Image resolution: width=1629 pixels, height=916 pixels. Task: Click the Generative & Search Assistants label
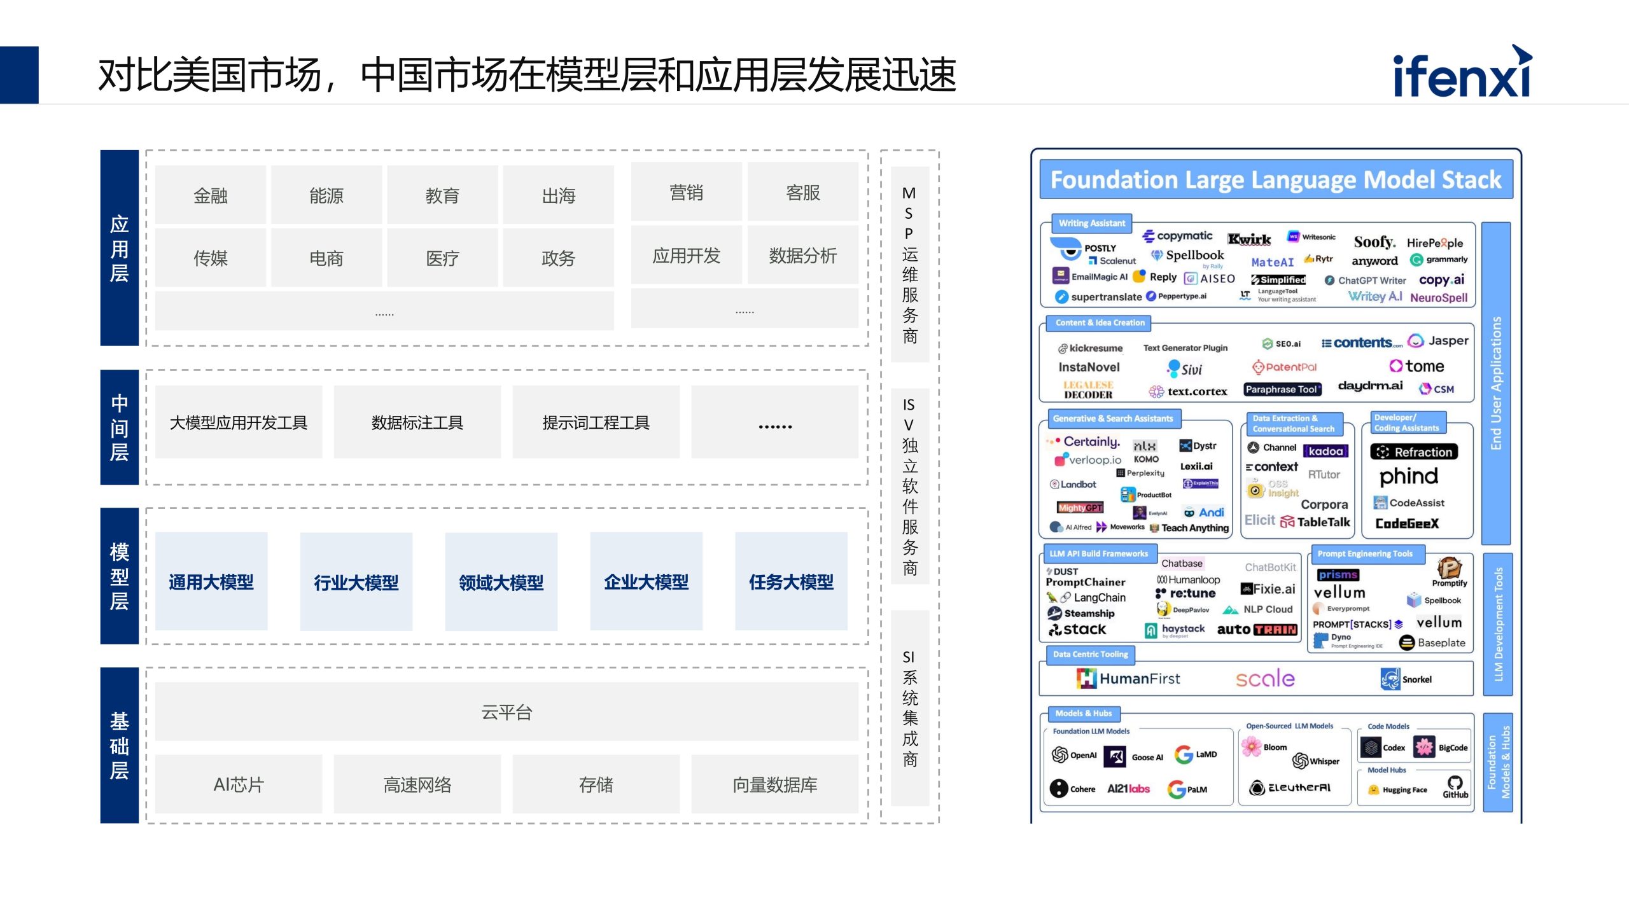coord(1114,418)
